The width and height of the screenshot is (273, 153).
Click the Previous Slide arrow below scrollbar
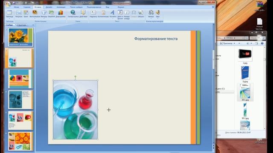click(x=214, y=145)
